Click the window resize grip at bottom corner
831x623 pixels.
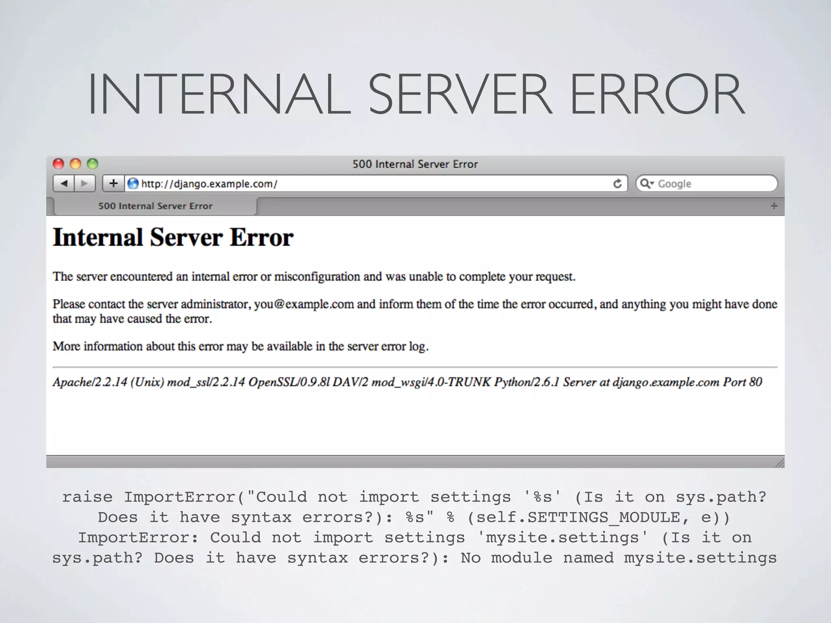click(779, 463)
